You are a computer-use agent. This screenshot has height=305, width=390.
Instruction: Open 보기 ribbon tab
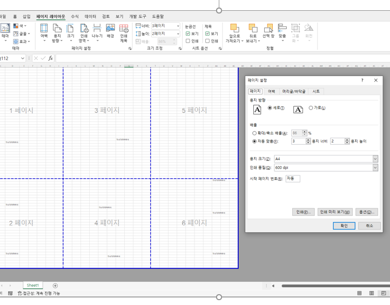point(119,16)
